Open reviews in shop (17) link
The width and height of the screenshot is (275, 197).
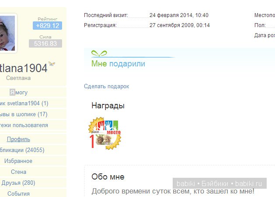click(x=24, y=114)
